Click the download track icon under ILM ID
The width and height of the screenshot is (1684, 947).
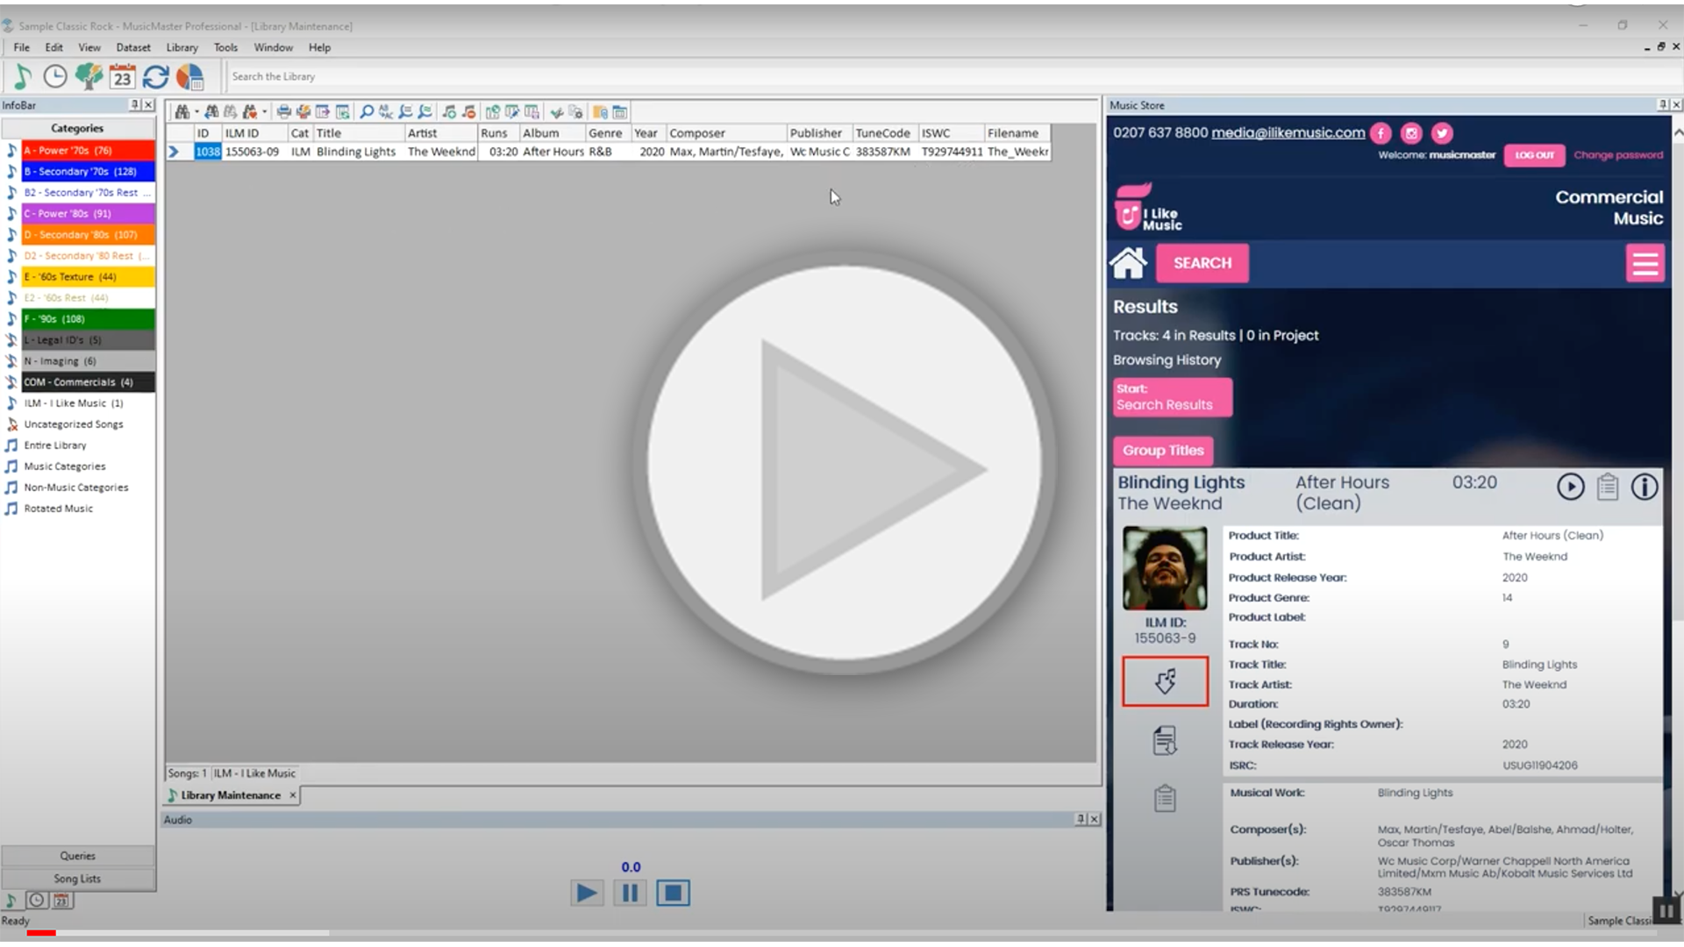(1165, 681)
